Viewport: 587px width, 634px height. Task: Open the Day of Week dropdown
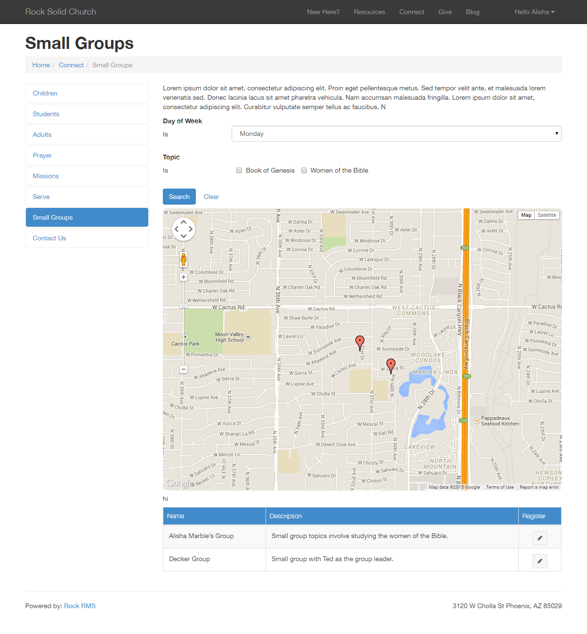pos(396,134)
